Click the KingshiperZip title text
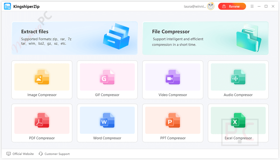The image size is (280, 160). [x=27, y=7]
